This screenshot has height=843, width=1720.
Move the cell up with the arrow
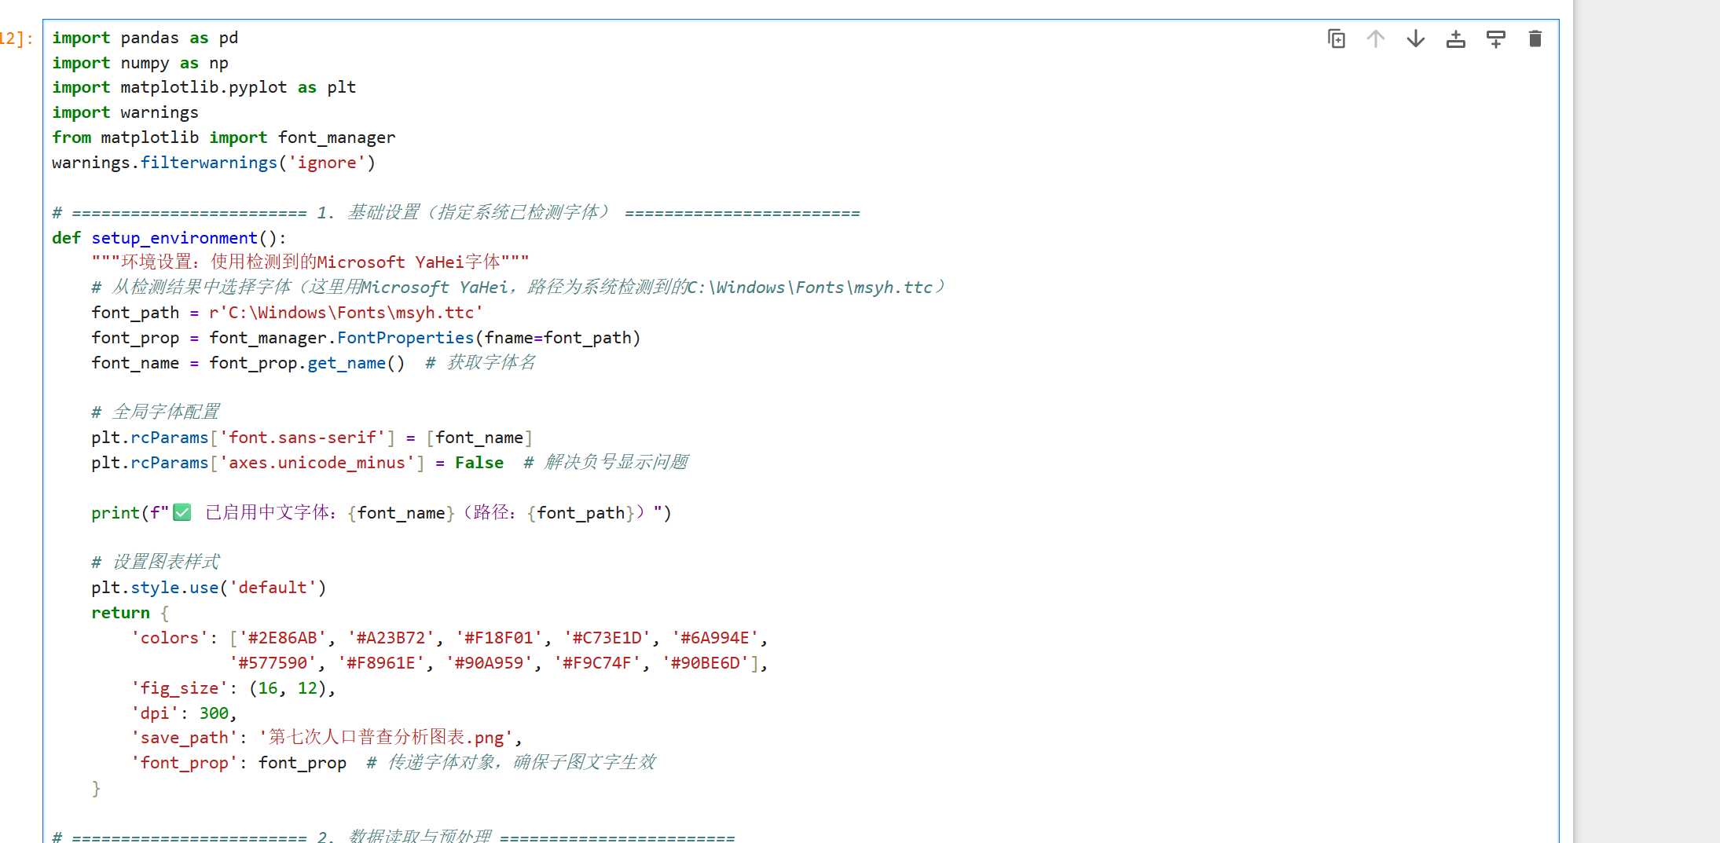pos(1375,38)
